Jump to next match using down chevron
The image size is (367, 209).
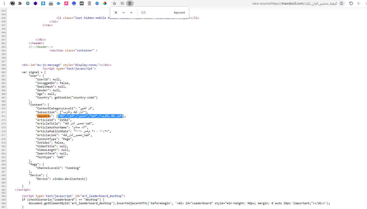click(x=124, y=13)
